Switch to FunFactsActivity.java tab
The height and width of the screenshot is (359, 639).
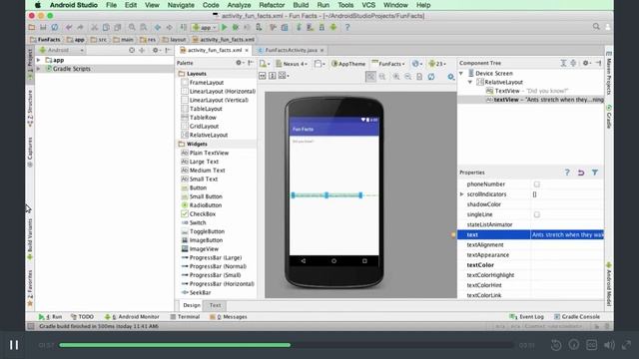pyautogui.click(x=291, y=50)
